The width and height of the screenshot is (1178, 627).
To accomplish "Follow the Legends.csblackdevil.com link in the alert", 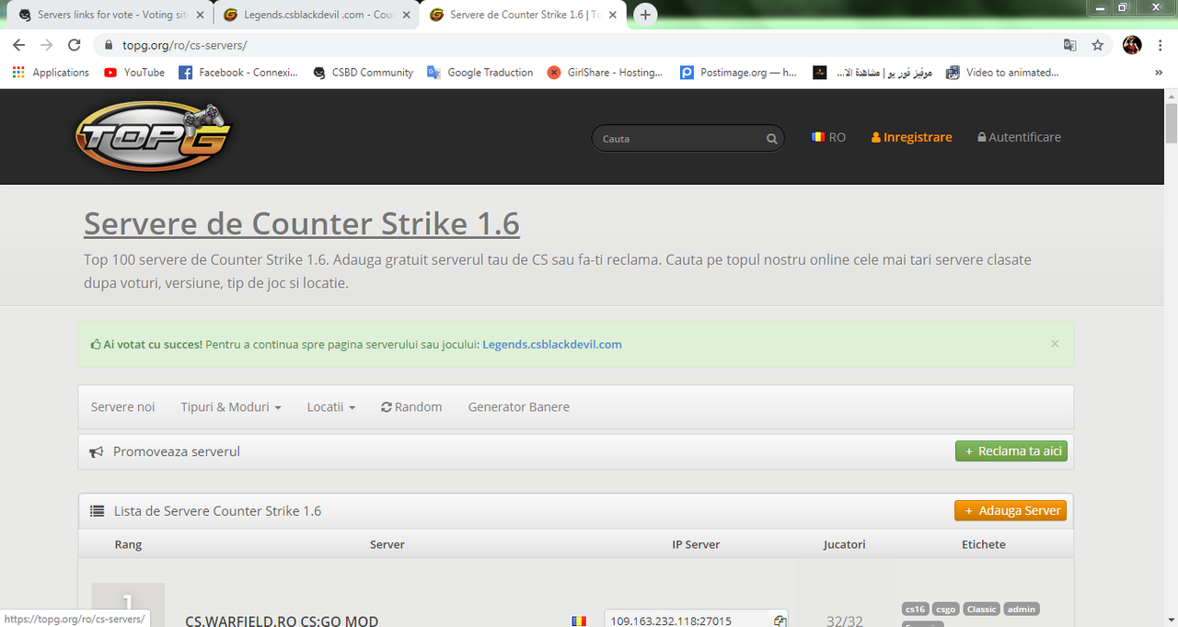I will pos(552,345).
